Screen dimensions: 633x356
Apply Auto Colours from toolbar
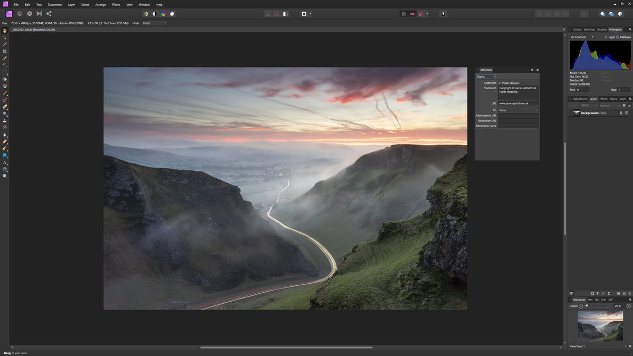[x=164, y=14]
